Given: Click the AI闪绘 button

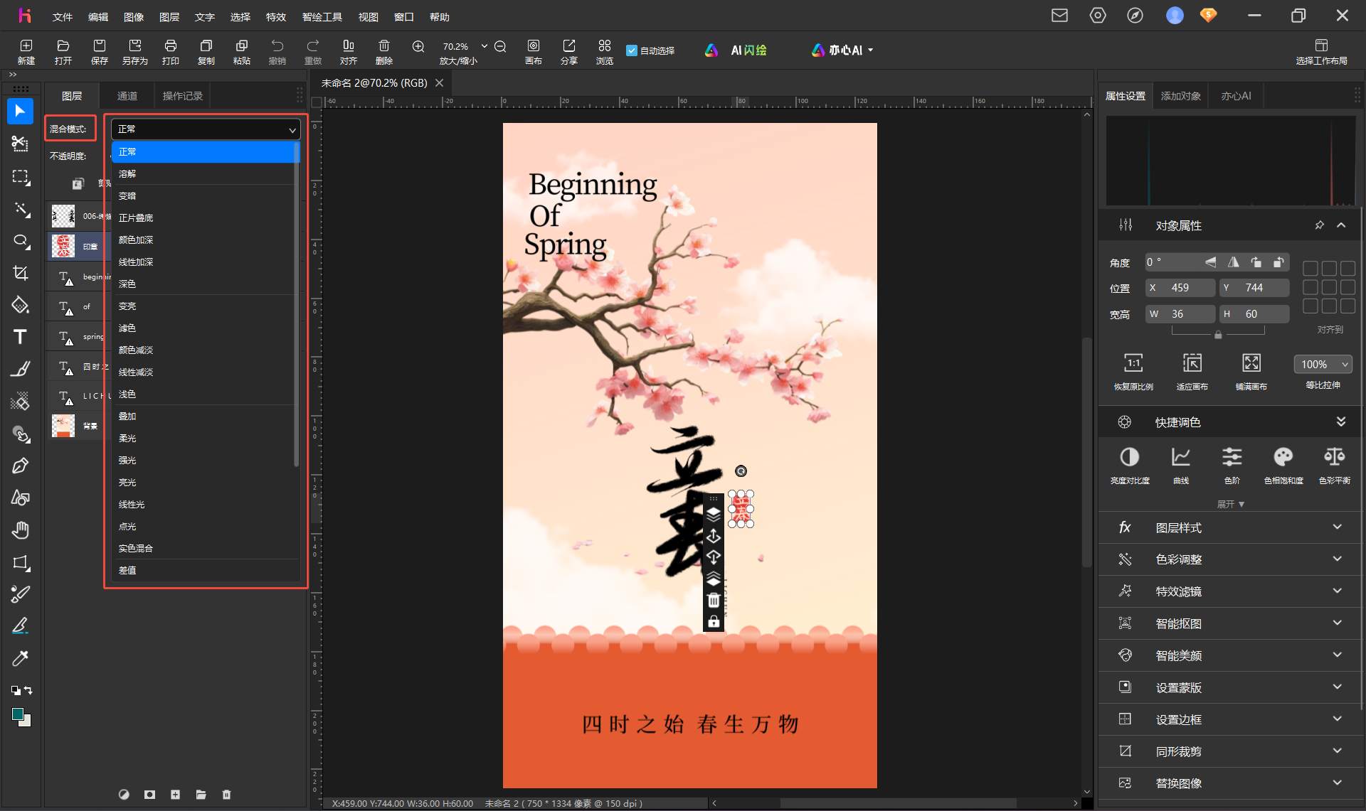Looking at the screenshot, I should (736, 50).
